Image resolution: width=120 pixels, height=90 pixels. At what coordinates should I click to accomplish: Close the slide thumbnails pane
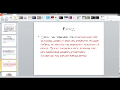(x=17, y=22)
